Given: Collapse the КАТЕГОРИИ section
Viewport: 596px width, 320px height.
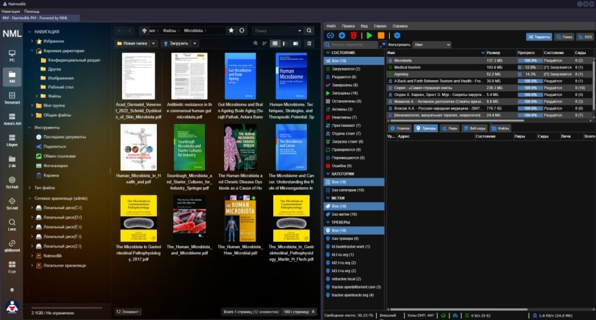Looking at the screenshot, I should pos(327,173).
